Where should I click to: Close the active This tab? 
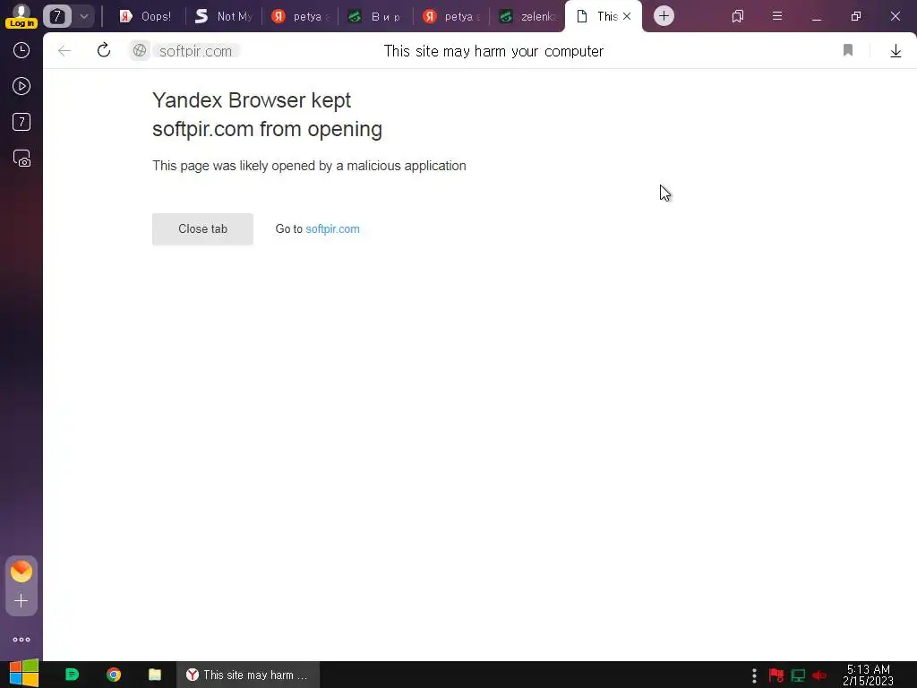click(627, 16)
